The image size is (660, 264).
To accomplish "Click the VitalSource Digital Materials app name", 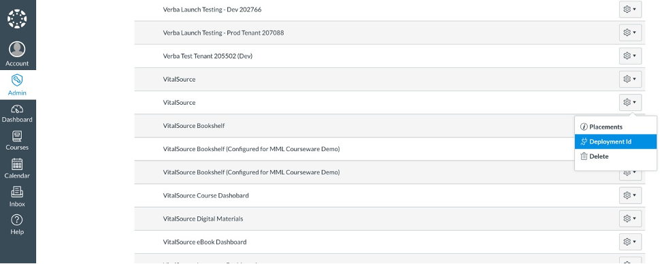I will pyautogui.click(x=203, y=219).
